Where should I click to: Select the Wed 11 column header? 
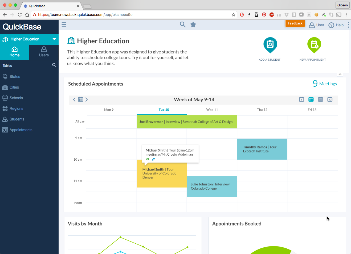(x=212, y=110)
